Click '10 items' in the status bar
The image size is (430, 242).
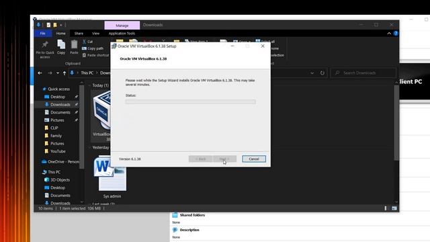pyautogui.click(x=46, y=208)
